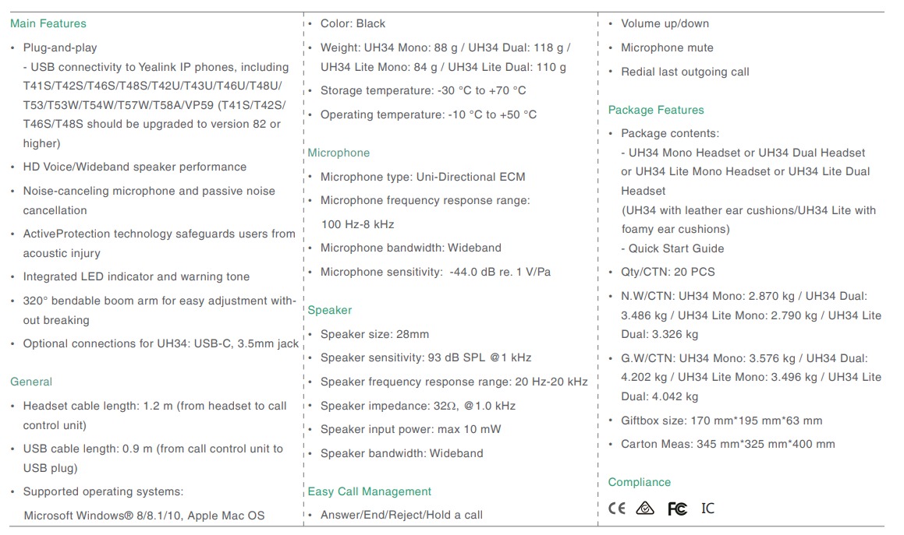Click '- USB connectivity to Yealink IP phones' line
Viewport: 904px width, 535px height.
click(x=156, y=68)
